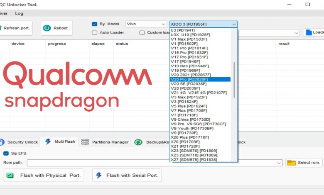Click the blue Loader file icon
This screenshot has width=324, height=195.
[309, 32]
